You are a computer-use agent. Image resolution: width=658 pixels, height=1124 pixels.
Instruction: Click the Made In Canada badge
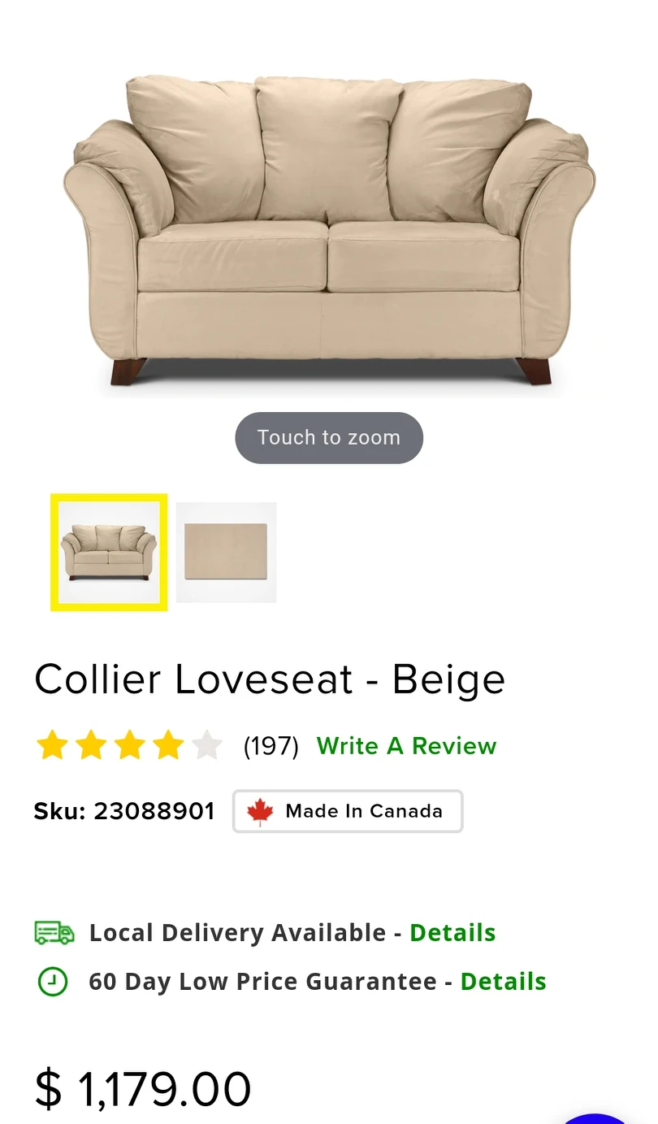point(348,811)
